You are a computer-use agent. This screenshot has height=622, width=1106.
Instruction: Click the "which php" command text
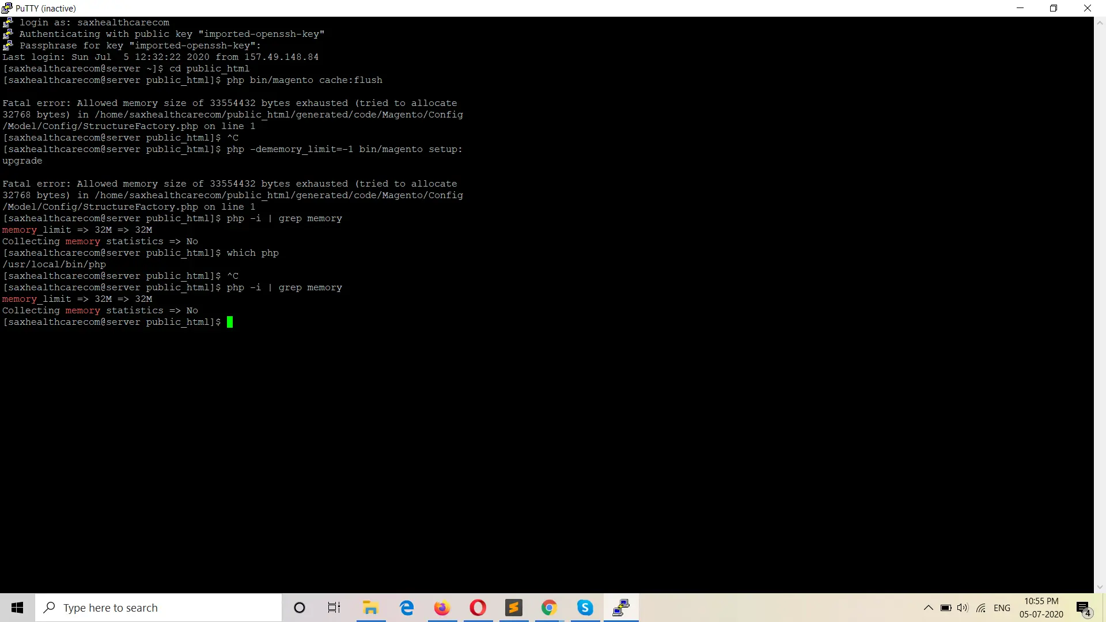253,253
